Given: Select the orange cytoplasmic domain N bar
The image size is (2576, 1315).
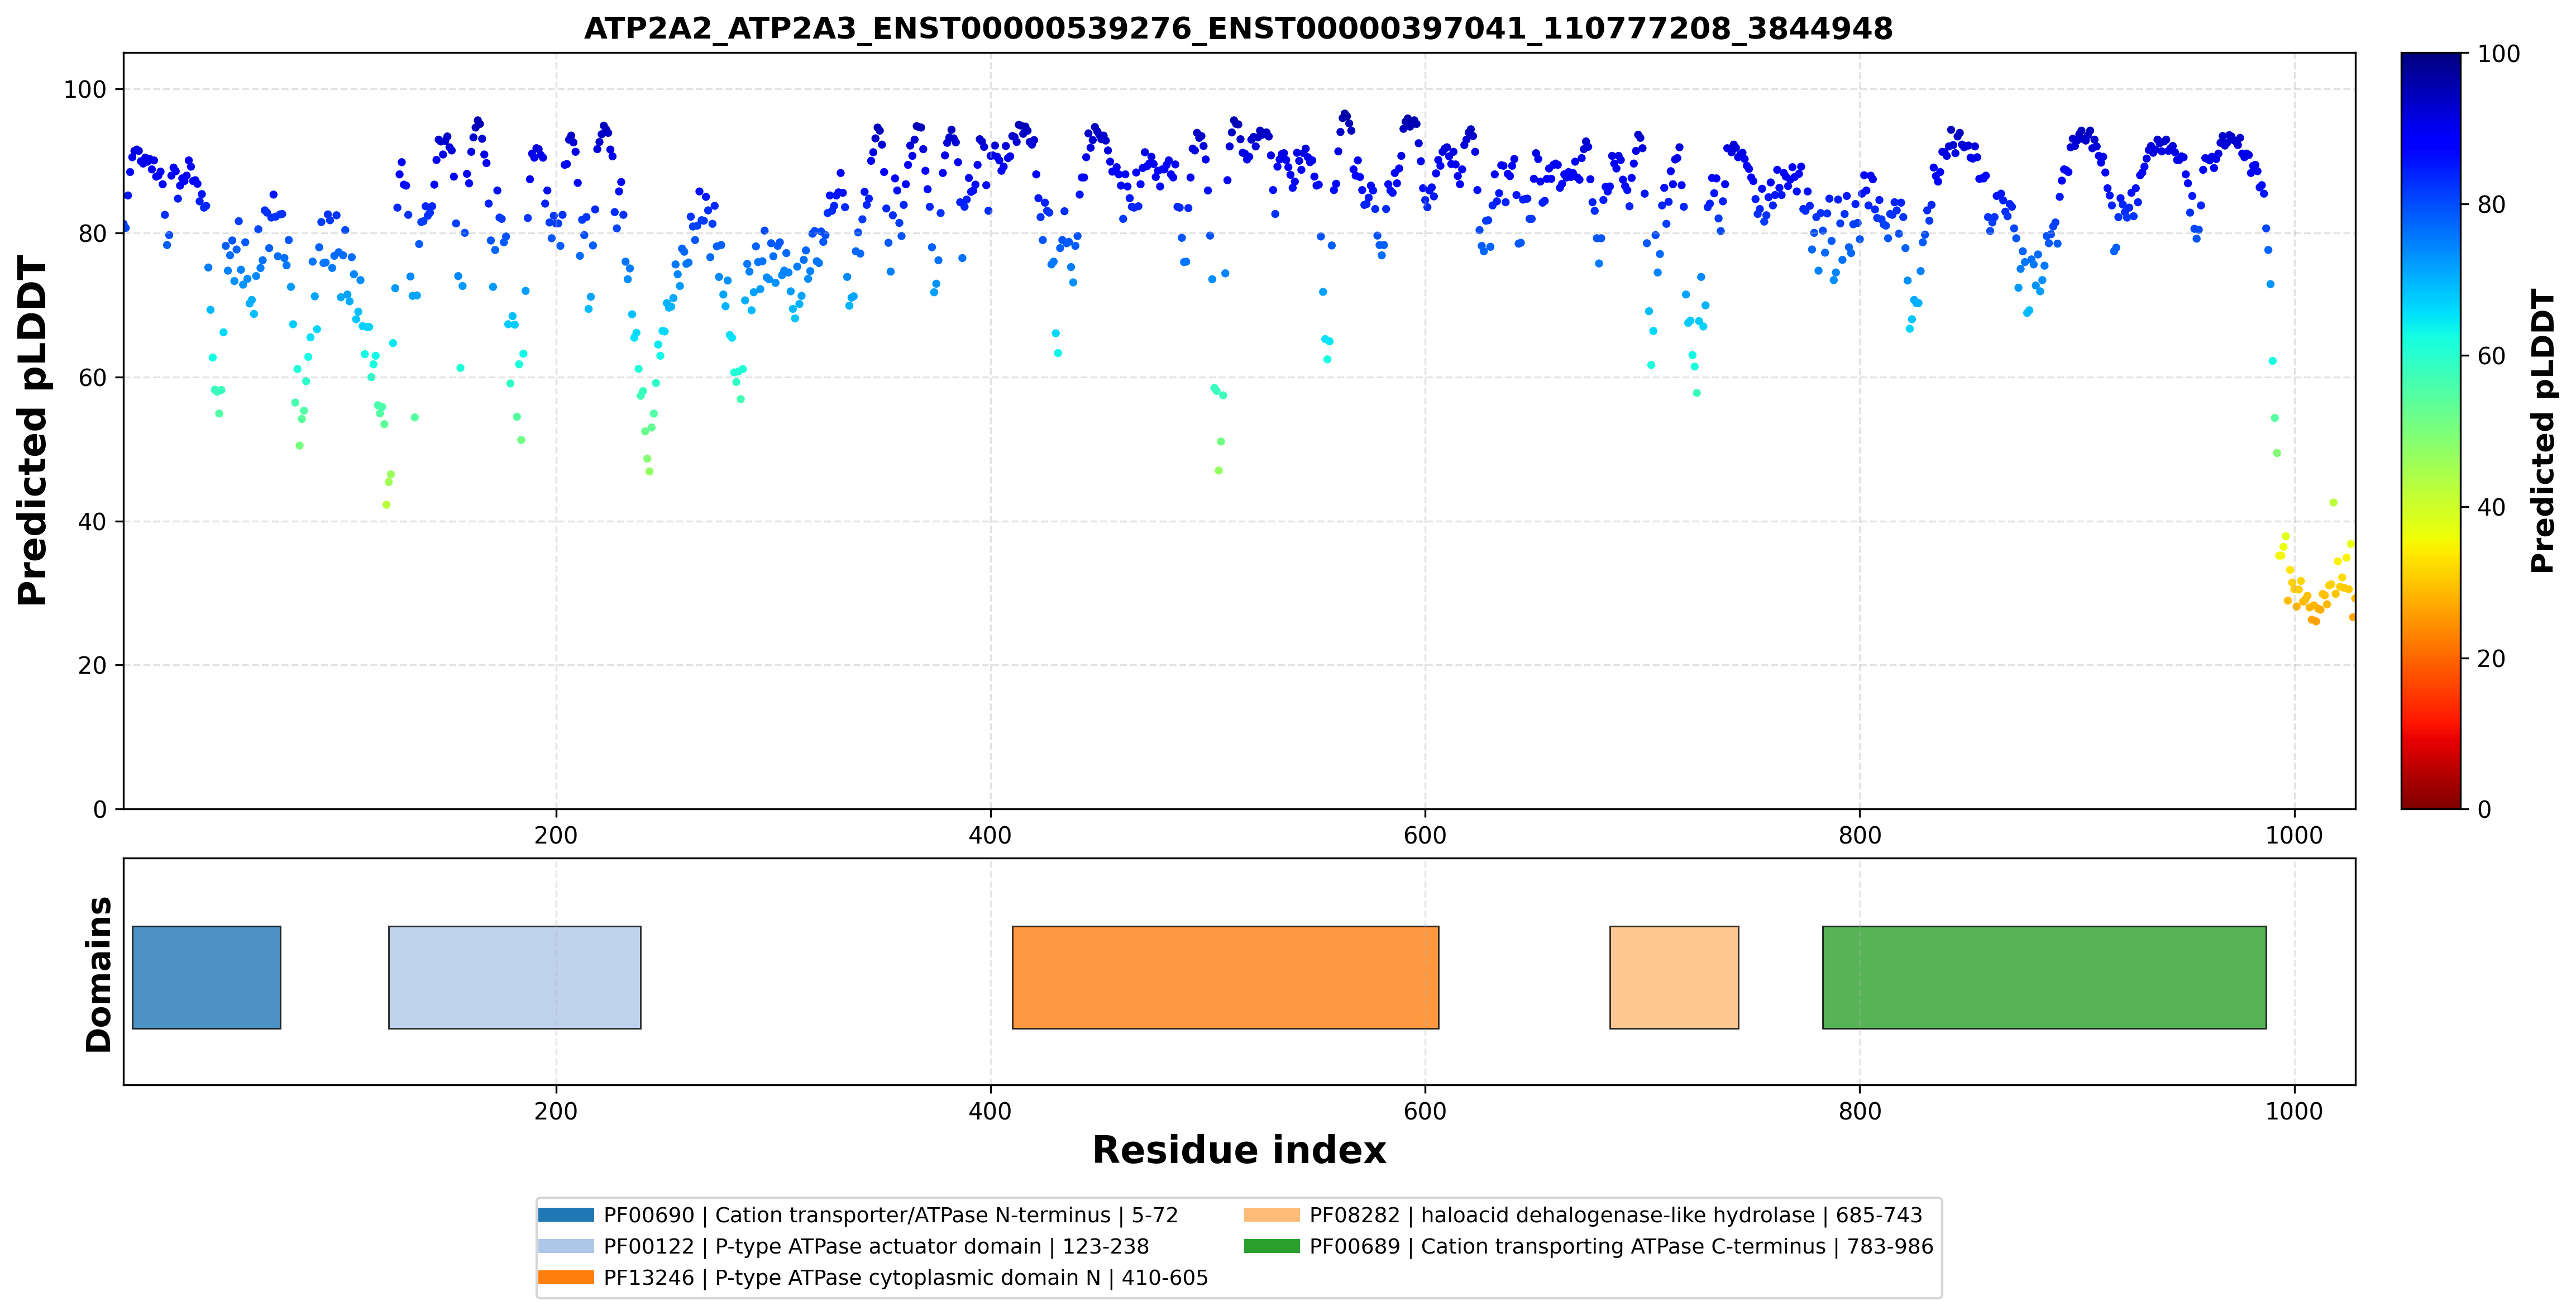Looking at the screenshot, I should 1225,977.
